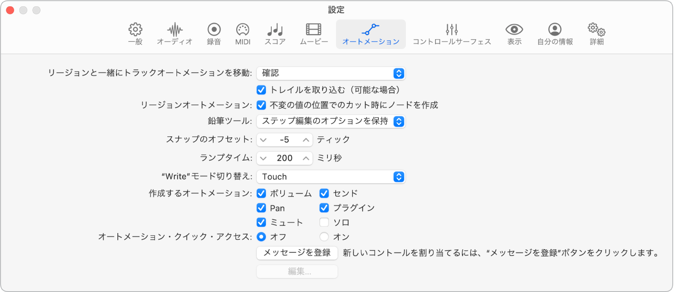Open the "Write" モード切り替え dropdown
This screenshot has height=292, width=674.
[331, 176]
